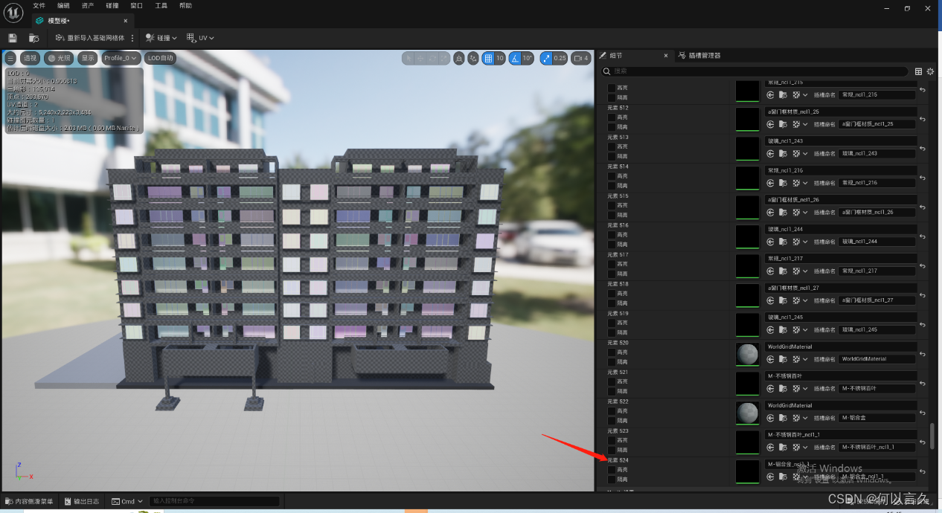The width and height of the screenshot is (942, 513).
Task: Click the browse-in-Content-Browser toolbar icon
Action: pyautogui.click(x=35, y=38)
